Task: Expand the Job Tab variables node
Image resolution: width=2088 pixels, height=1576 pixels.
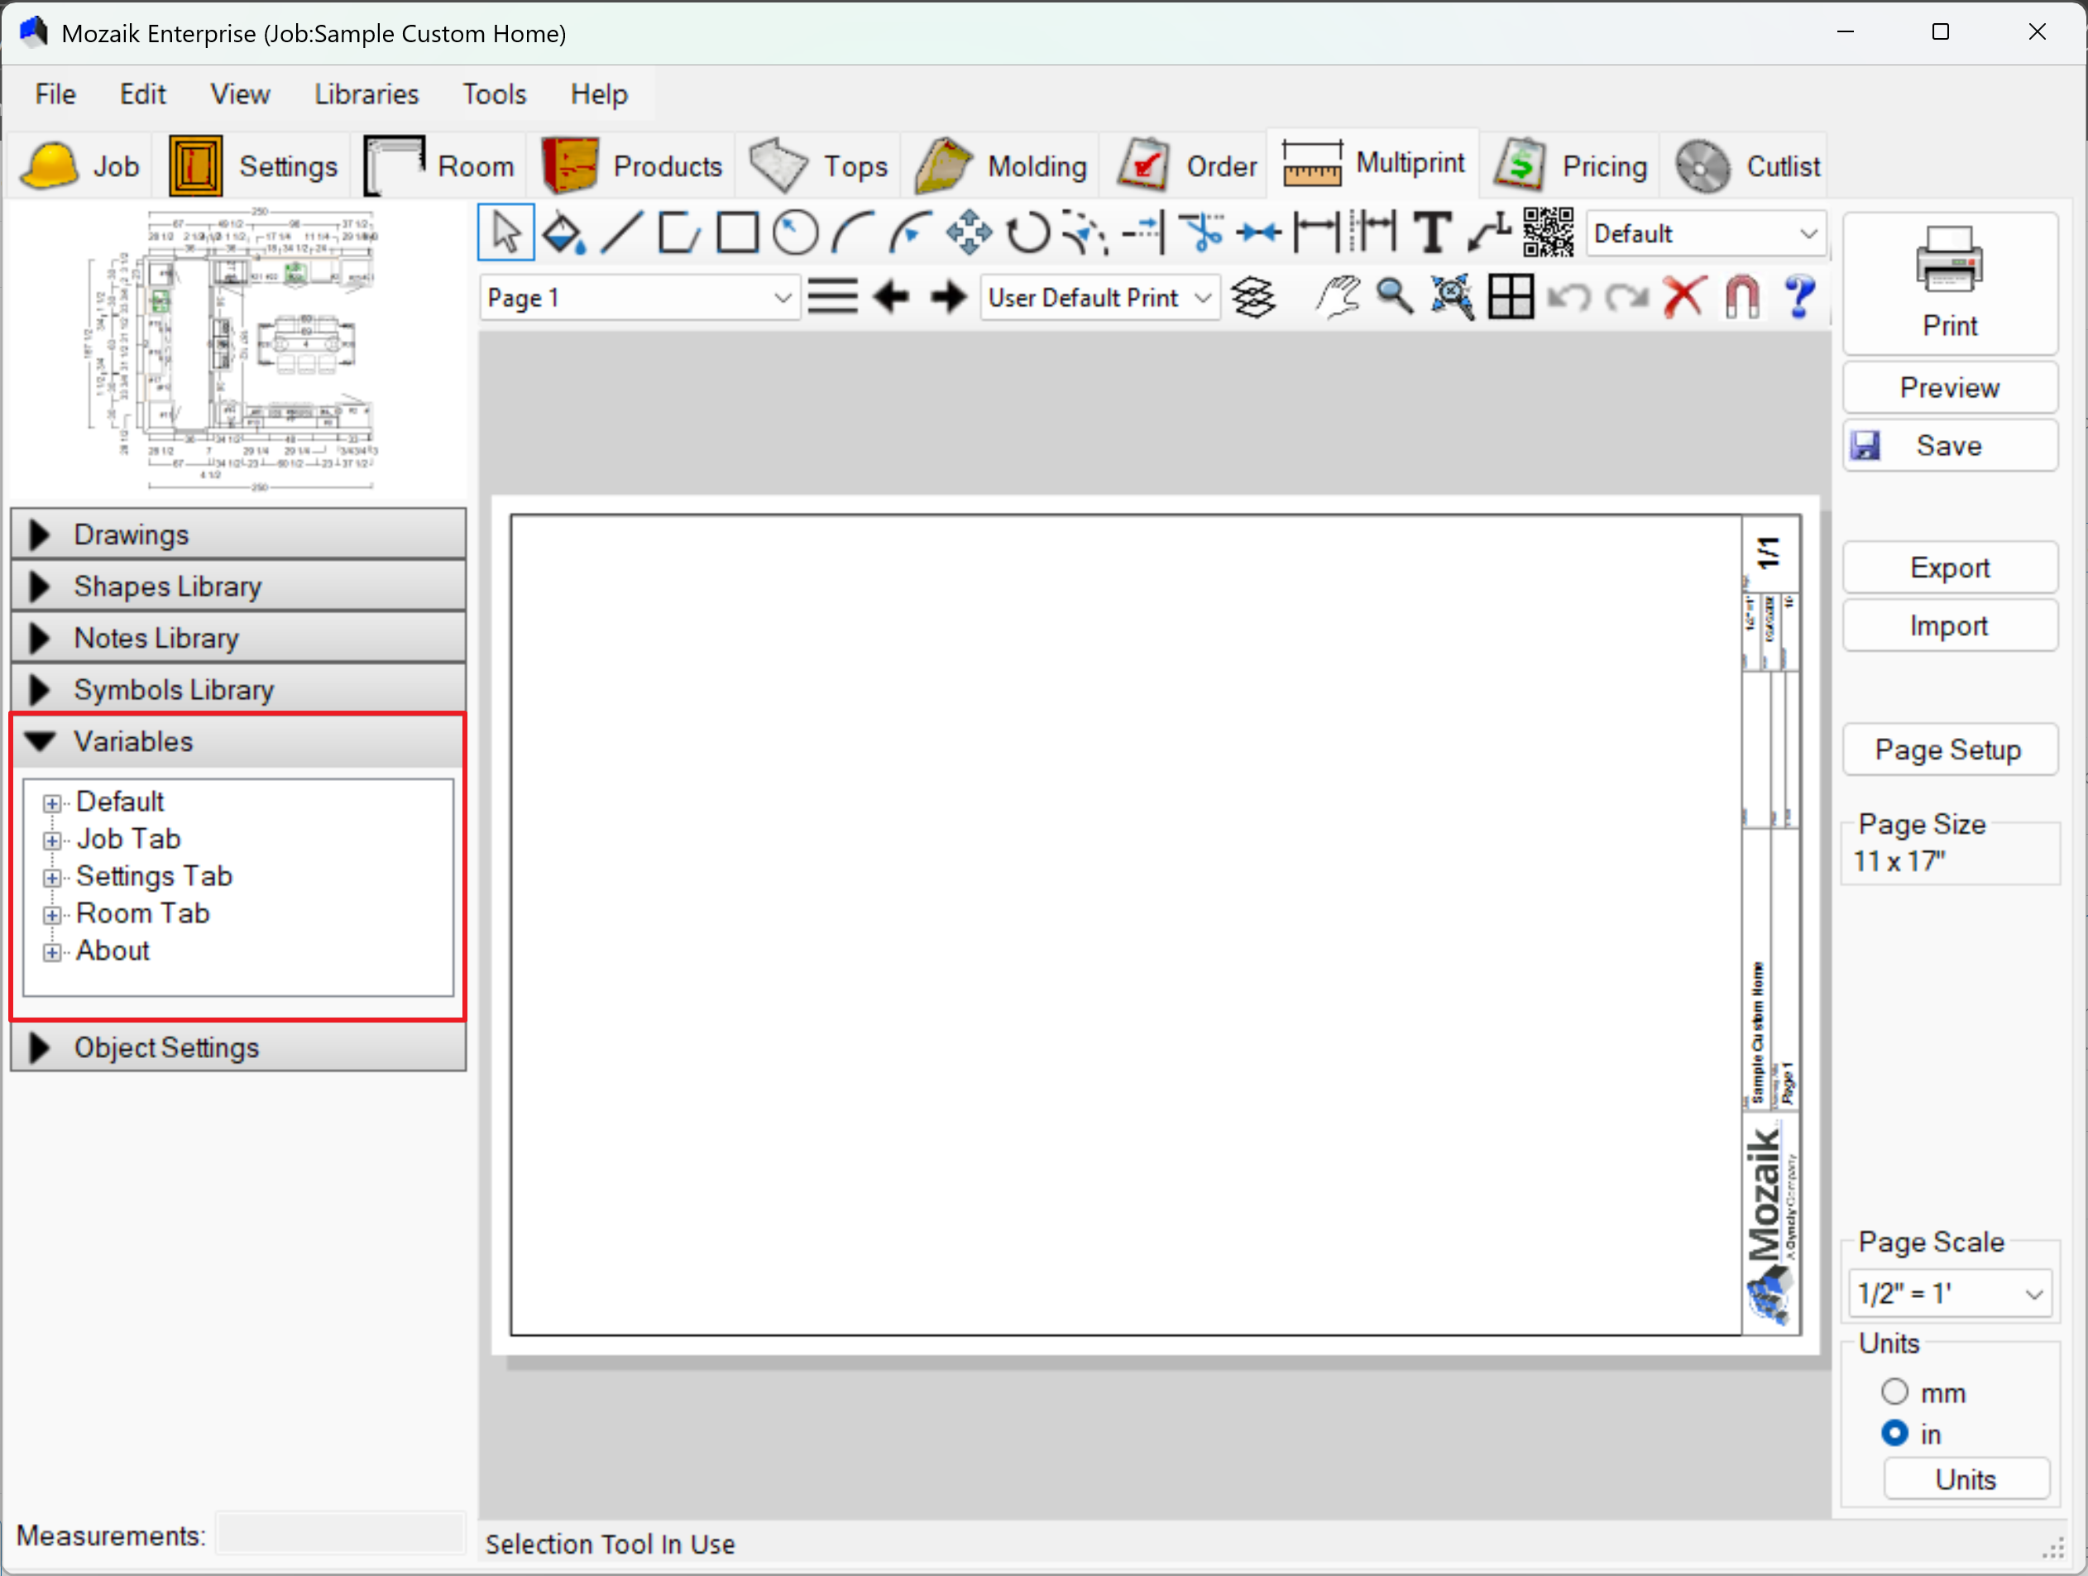Action: (52, 841)
